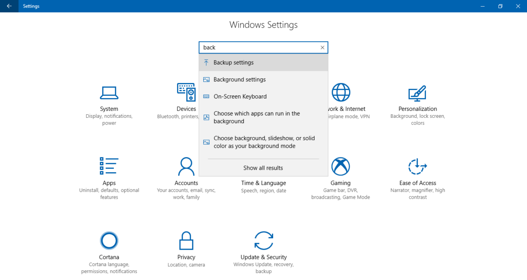This screenshot has width=527, height=280.
Task: Click Show all results
Action: point(263,167)
